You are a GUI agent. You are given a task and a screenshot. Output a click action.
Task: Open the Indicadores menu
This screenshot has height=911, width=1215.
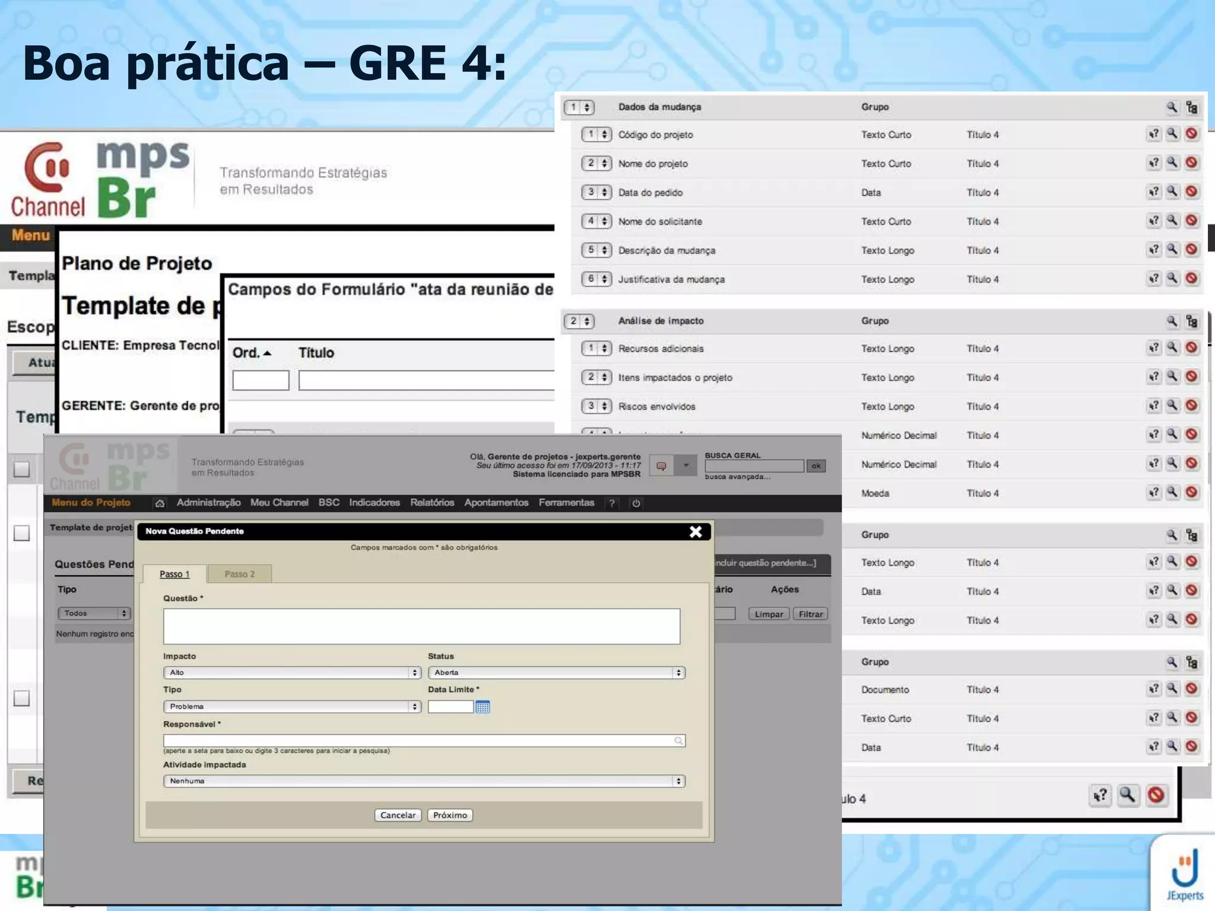(x=374, y=502)
